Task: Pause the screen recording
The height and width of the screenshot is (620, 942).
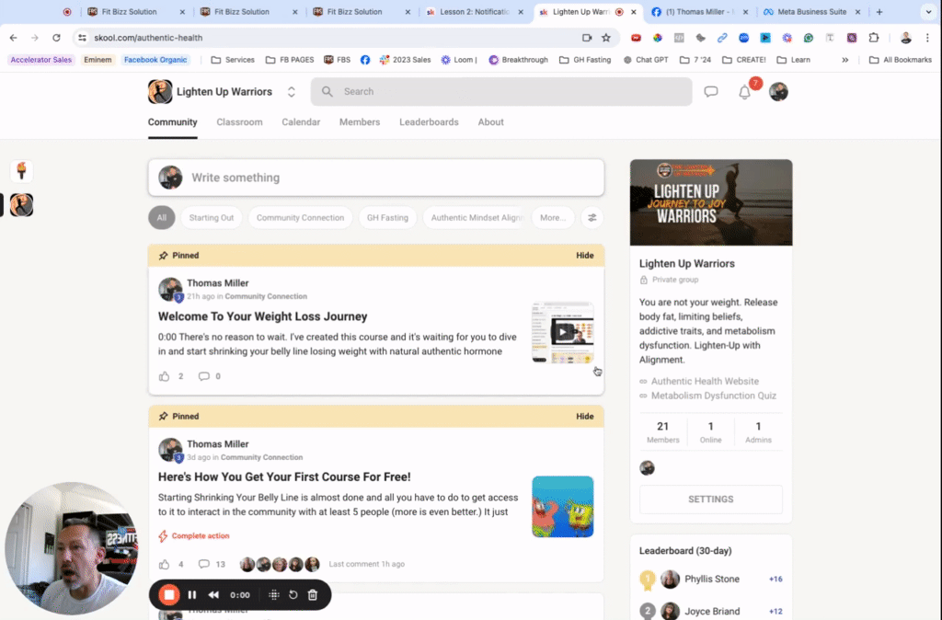Action: coord(192,594)
